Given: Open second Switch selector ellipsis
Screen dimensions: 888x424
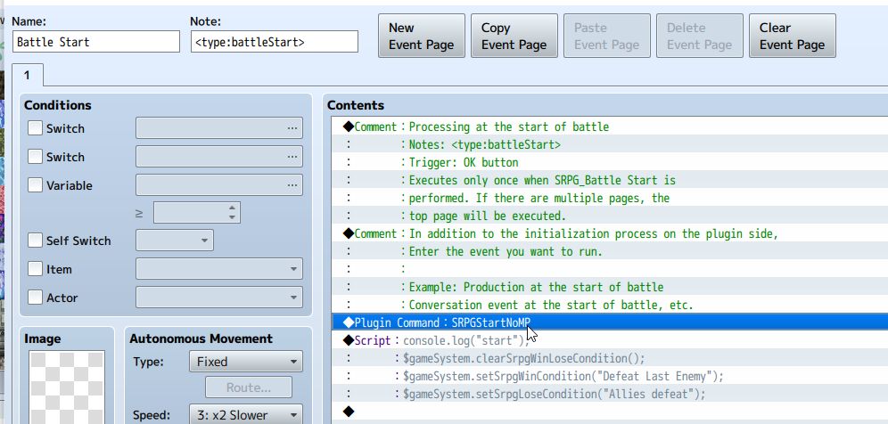Looking at the screenshot, I should pyautogui.click(x=292, y=157).
